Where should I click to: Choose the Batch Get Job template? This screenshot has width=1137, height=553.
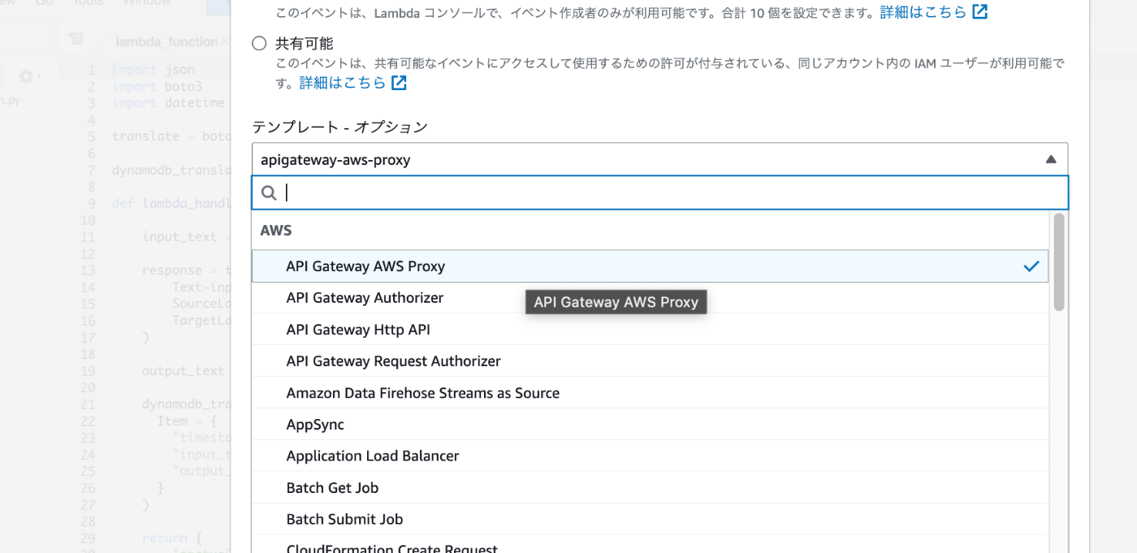[650, 488]
